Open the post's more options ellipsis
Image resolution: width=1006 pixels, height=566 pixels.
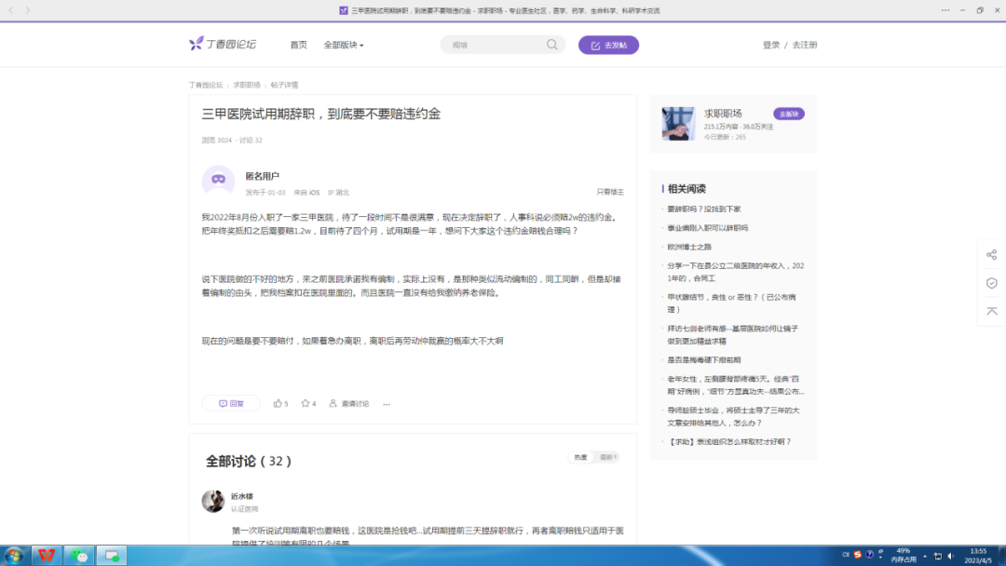point(387,404)
